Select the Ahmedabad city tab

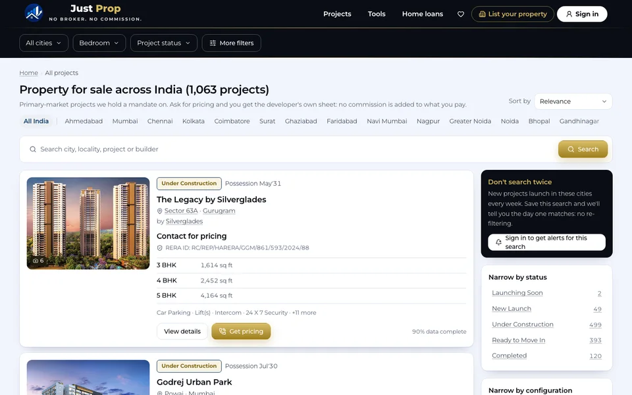[x=84, y=121]
